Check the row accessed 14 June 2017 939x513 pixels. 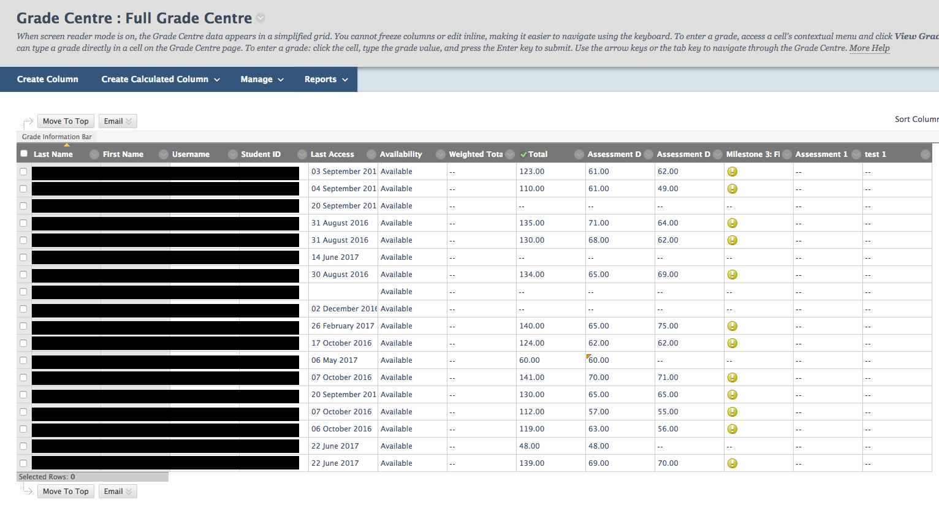coord(23,257)
